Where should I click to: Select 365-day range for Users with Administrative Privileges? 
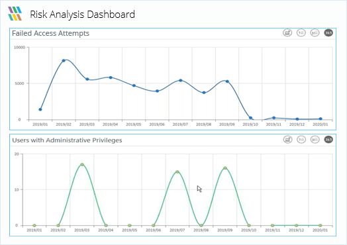328,140
